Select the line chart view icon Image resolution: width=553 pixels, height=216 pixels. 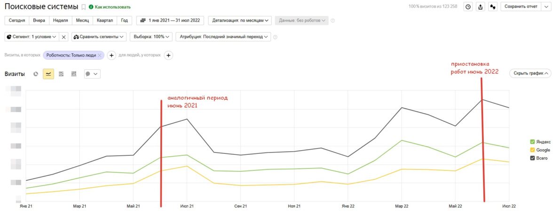coord(48,74)
